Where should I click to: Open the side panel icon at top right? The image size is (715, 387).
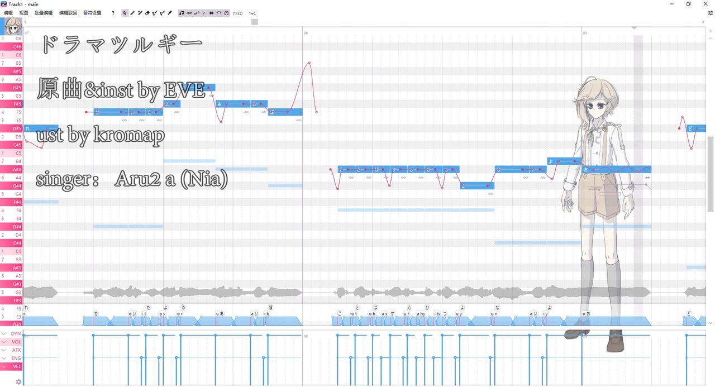(710, 13)
